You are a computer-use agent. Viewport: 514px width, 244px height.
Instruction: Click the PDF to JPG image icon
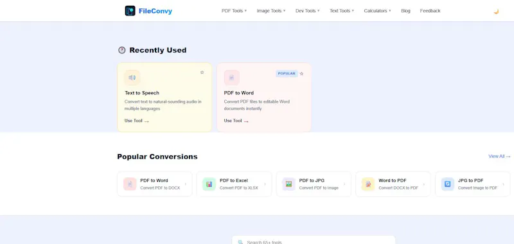pos(288,184)
